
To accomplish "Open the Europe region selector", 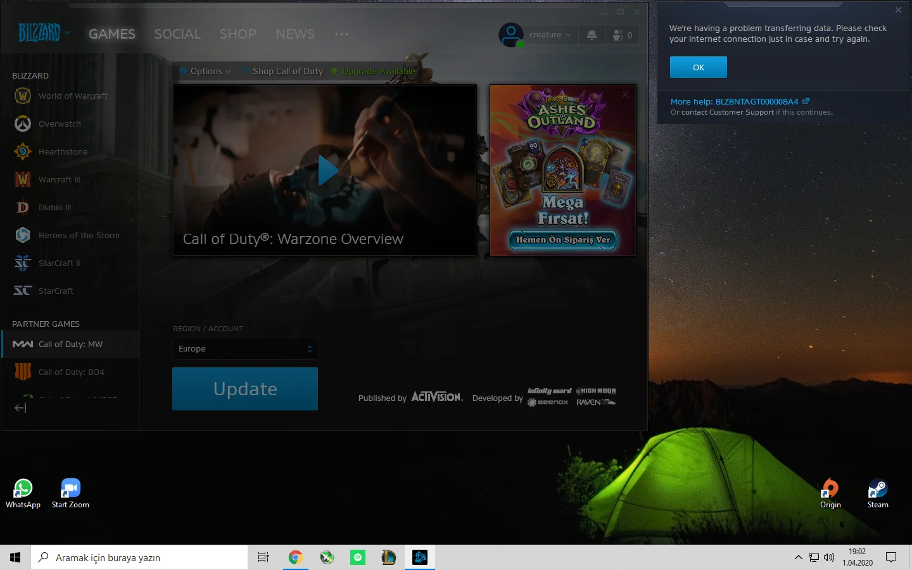I will pyautogui.click(x=245, y=348).
